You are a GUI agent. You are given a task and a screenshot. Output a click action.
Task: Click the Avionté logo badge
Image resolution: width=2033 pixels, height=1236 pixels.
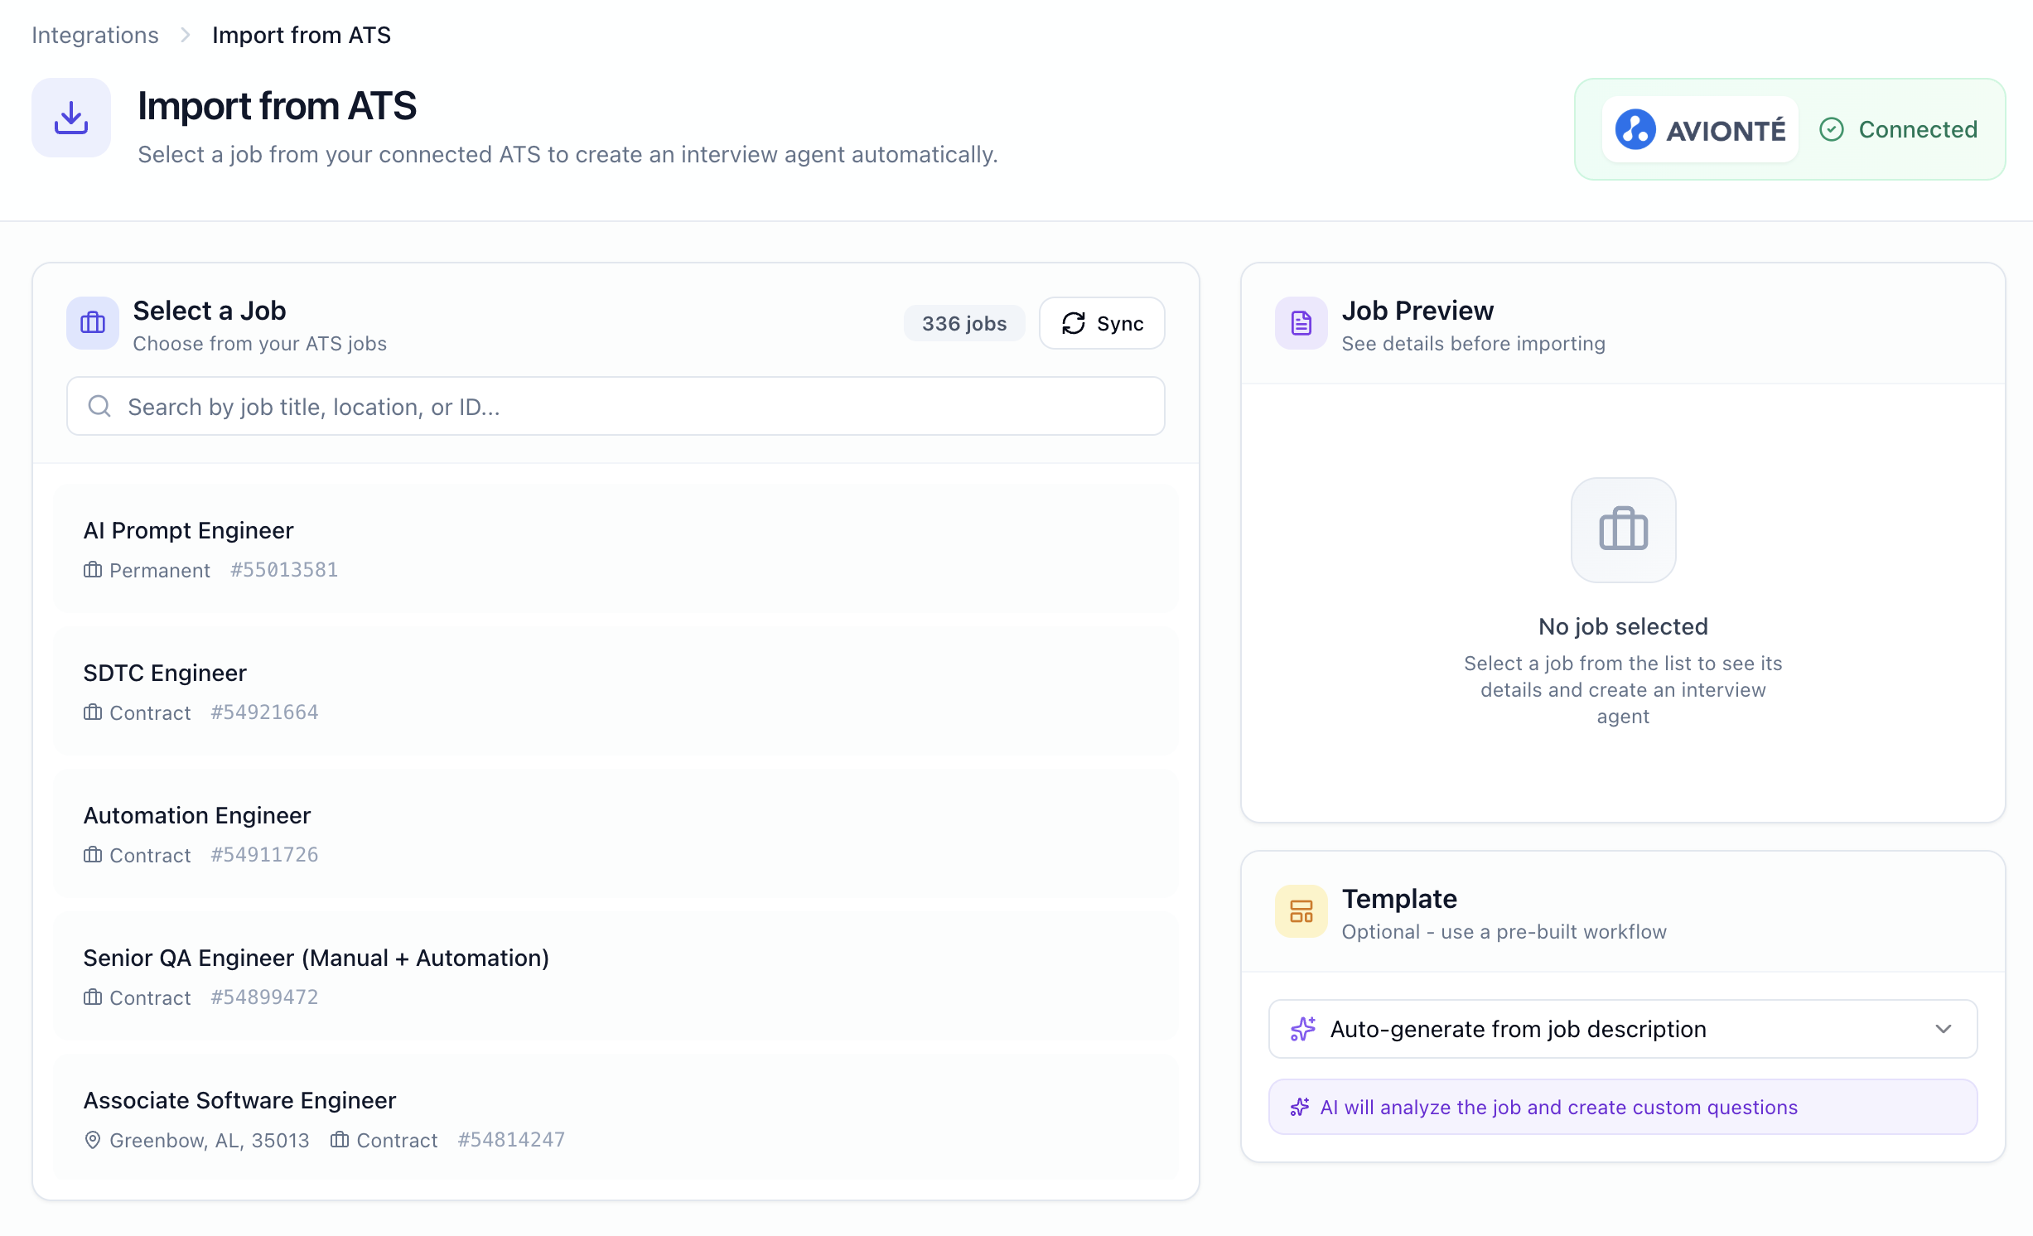pos(1700,129)
